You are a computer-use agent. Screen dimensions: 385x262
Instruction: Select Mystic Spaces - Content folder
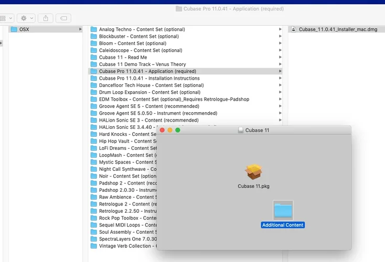(123, 162)
